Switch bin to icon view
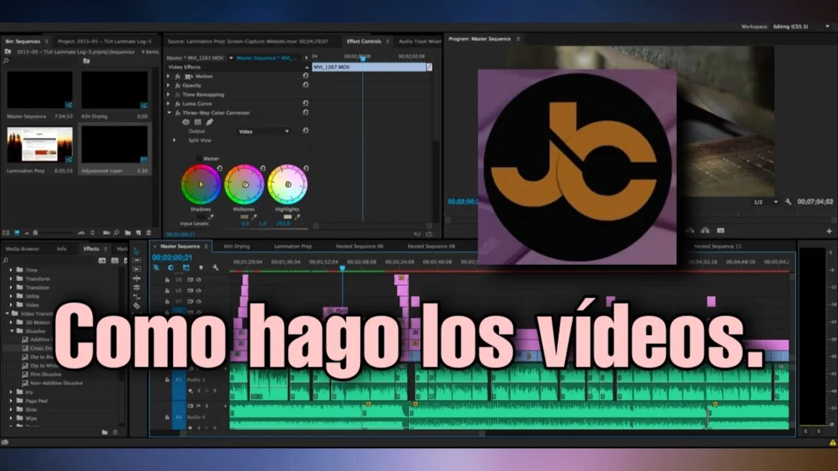Image resolution: width=838 pixels, height=471 pixels. 17,233
